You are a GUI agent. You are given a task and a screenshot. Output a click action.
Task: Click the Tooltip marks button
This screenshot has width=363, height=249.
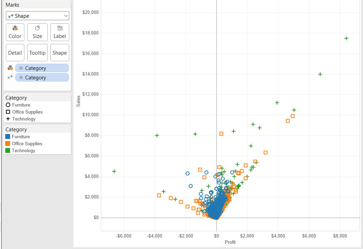point(37,53)
